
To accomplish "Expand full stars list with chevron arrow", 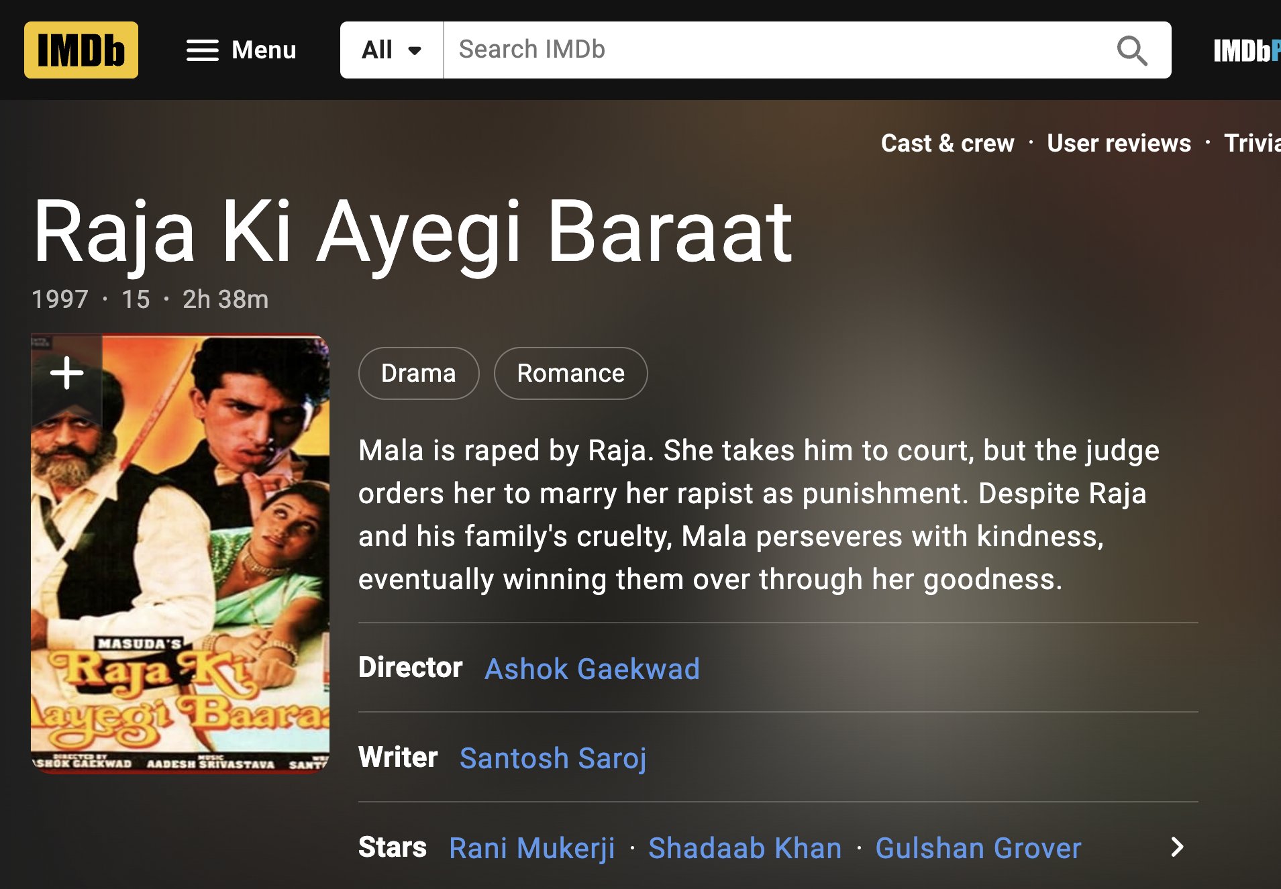I will pyautogui.click(x=1177, y=847).
